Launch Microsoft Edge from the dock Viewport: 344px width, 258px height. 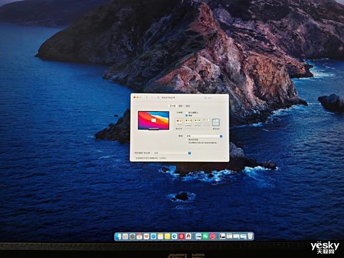[174, 236]
